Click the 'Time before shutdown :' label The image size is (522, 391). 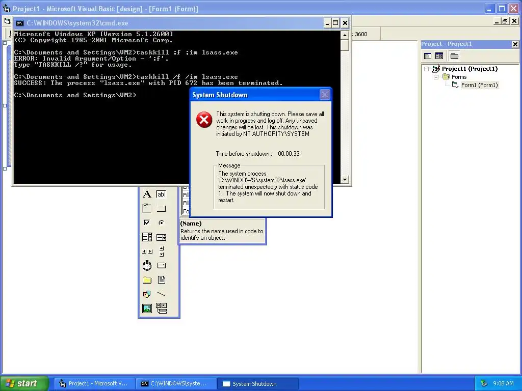click(244, 154)
